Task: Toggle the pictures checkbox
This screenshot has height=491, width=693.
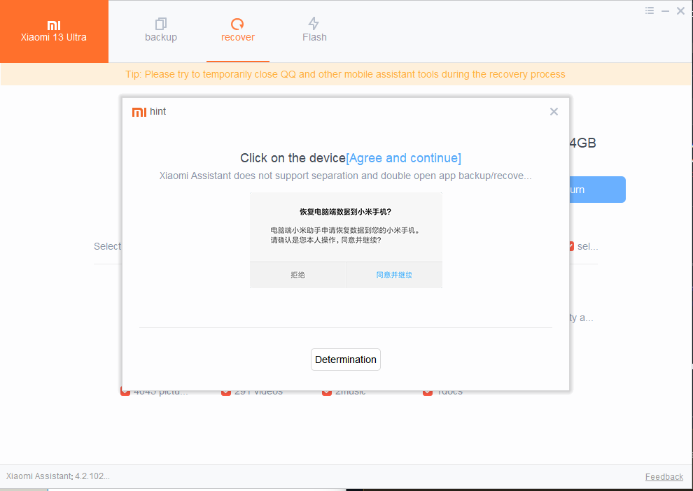Action: click(x=125, y=392)
